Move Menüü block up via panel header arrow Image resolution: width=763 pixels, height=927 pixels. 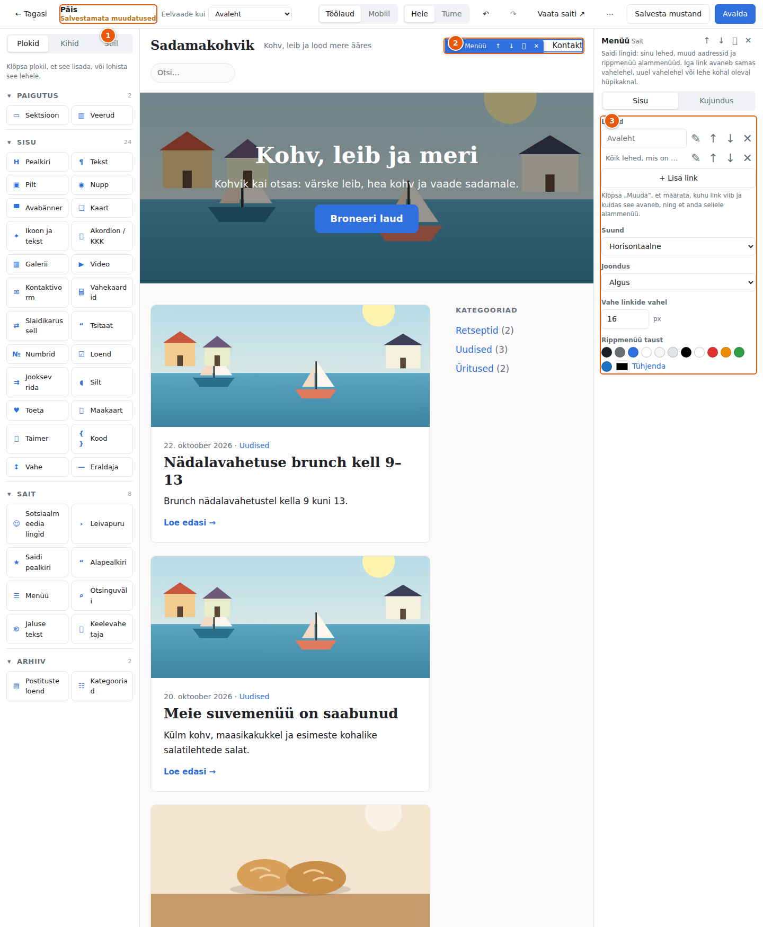[x=706, y=40]
